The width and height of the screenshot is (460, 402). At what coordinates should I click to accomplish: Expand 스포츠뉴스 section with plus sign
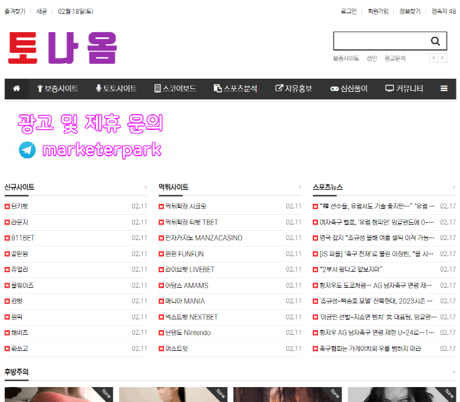pos(454,187)
